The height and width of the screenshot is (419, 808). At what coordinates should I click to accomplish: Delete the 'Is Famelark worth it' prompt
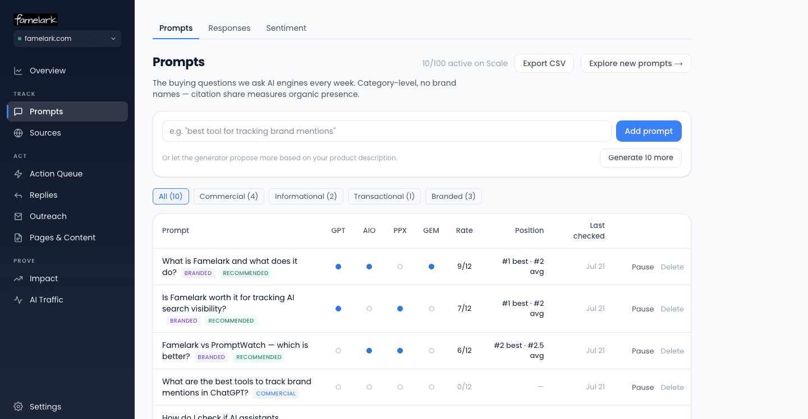point(672,309)
